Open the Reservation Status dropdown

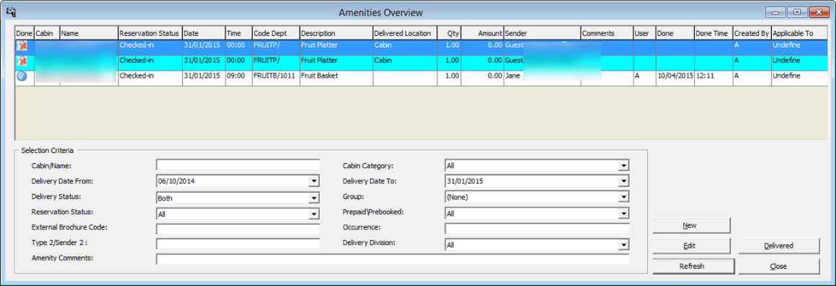pos(314,213)
